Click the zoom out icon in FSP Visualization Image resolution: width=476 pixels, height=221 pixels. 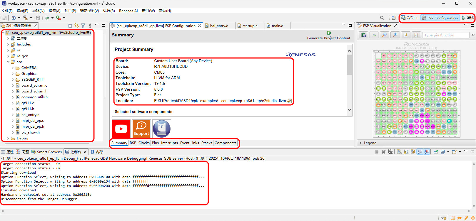coord(384,35)
